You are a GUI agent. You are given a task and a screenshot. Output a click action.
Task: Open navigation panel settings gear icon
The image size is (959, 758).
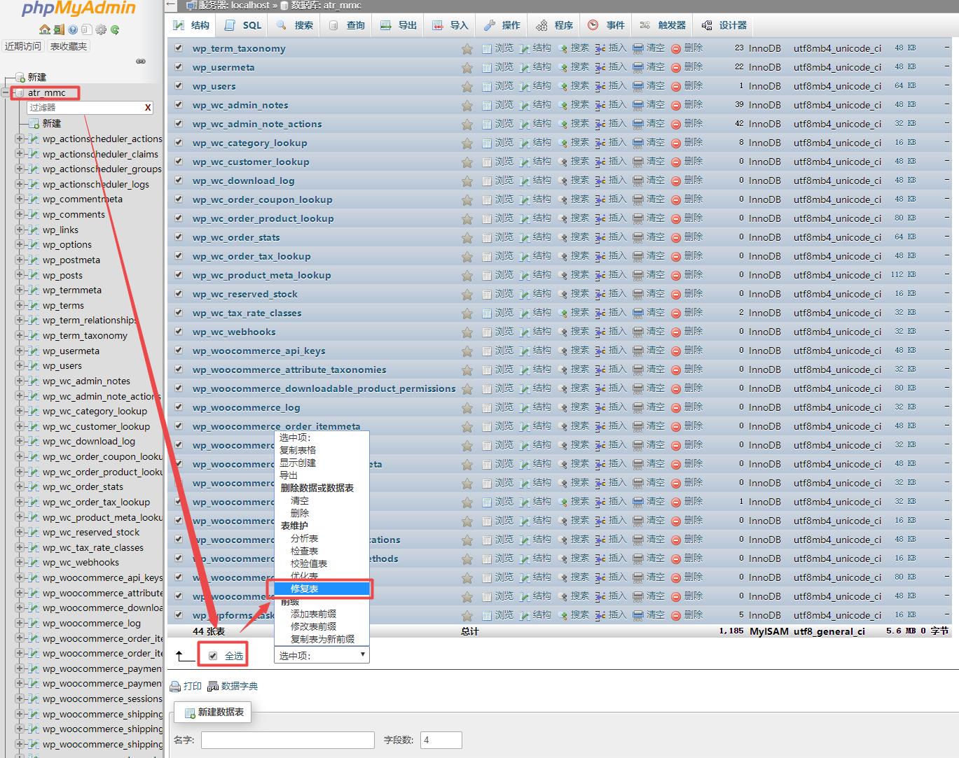tap(101, 29)
